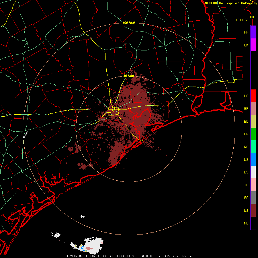Click the WS blue legend swatch
The width and height of the screenshot is (258, 258).
(x=253, y=159)
